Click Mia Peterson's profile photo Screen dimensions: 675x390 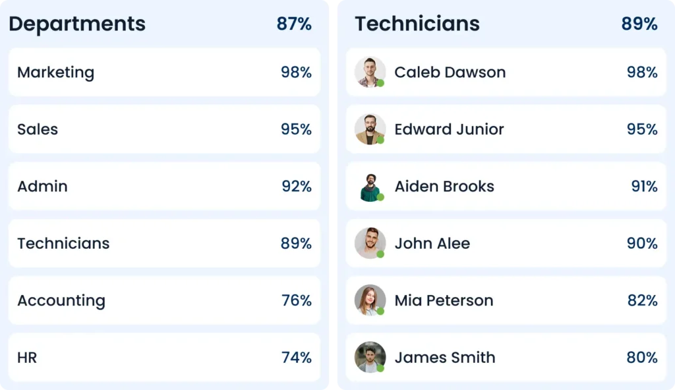click(370, 300)
